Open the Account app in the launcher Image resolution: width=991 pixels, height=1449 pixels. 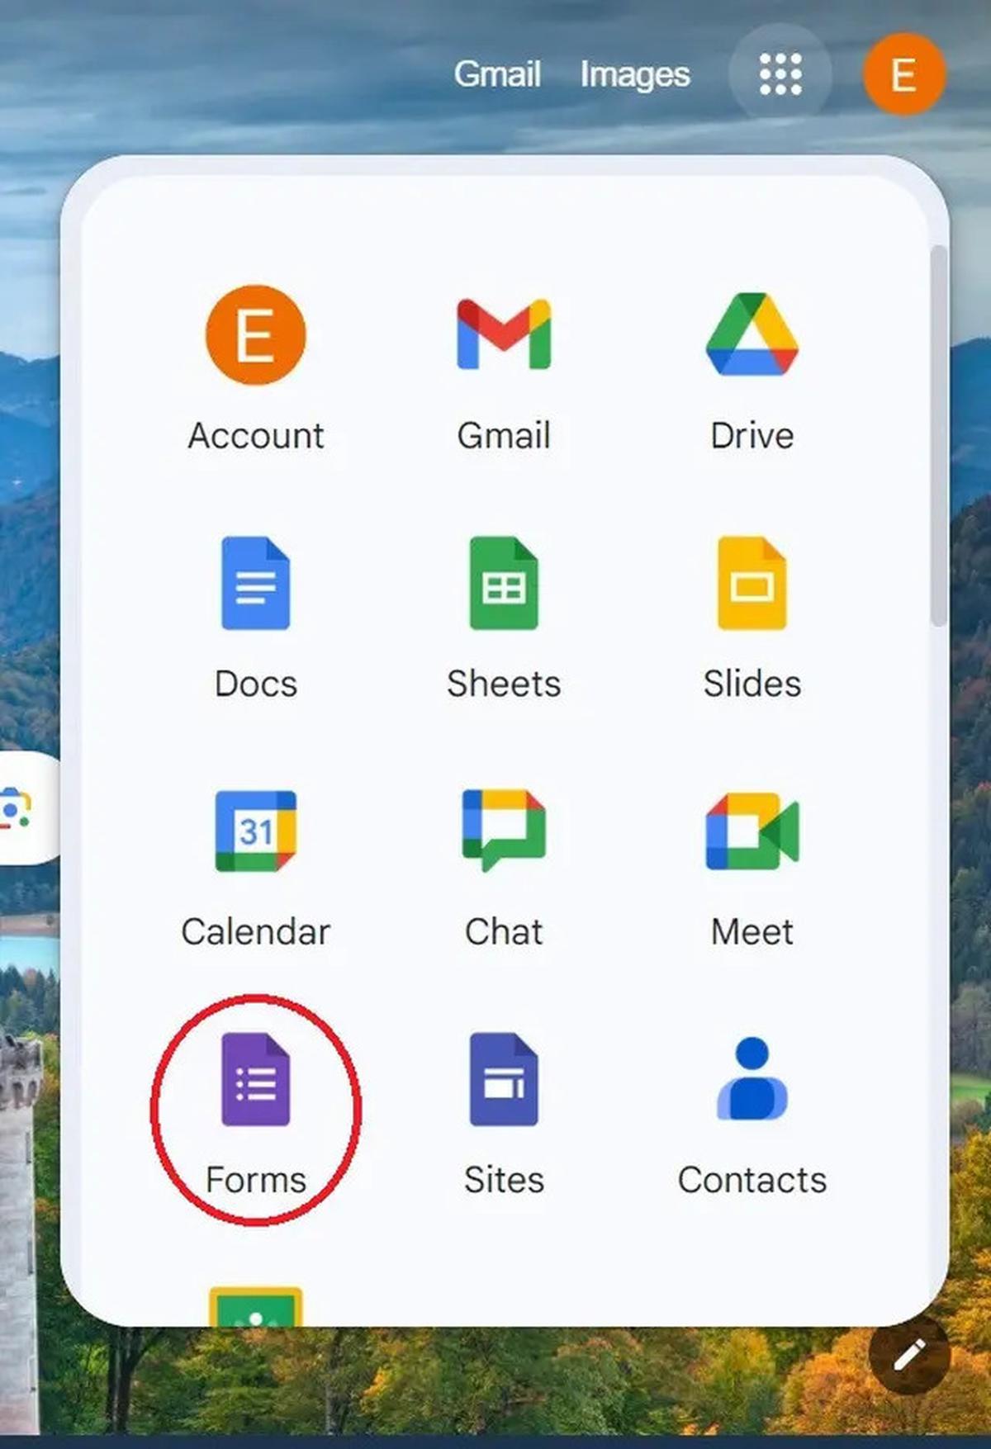pos(256,335)
